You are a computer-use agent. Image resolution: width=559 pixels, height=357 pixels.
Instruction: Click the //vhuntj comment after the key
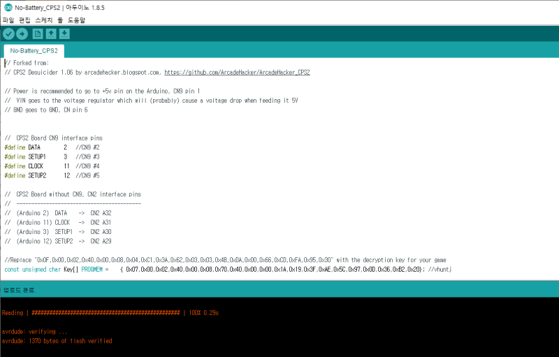pos(440,270)
